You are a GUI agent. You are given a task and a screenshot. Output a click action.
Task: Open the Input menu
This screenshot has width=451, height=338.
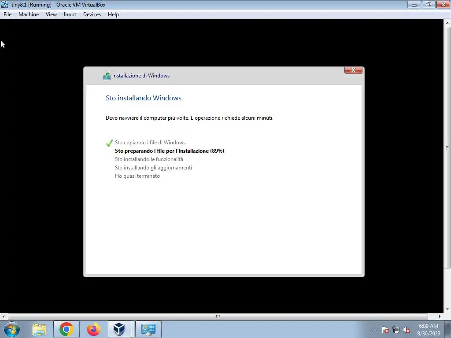click(x=70, y=15)
